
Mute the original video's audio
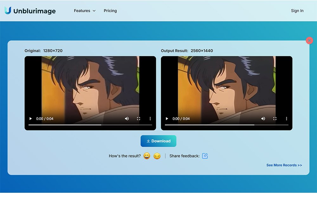coord(127,119)
